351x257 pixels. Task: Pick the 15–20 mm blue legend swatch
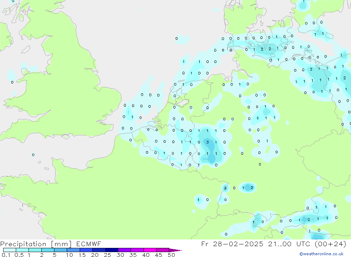click(x=86, y=250)
